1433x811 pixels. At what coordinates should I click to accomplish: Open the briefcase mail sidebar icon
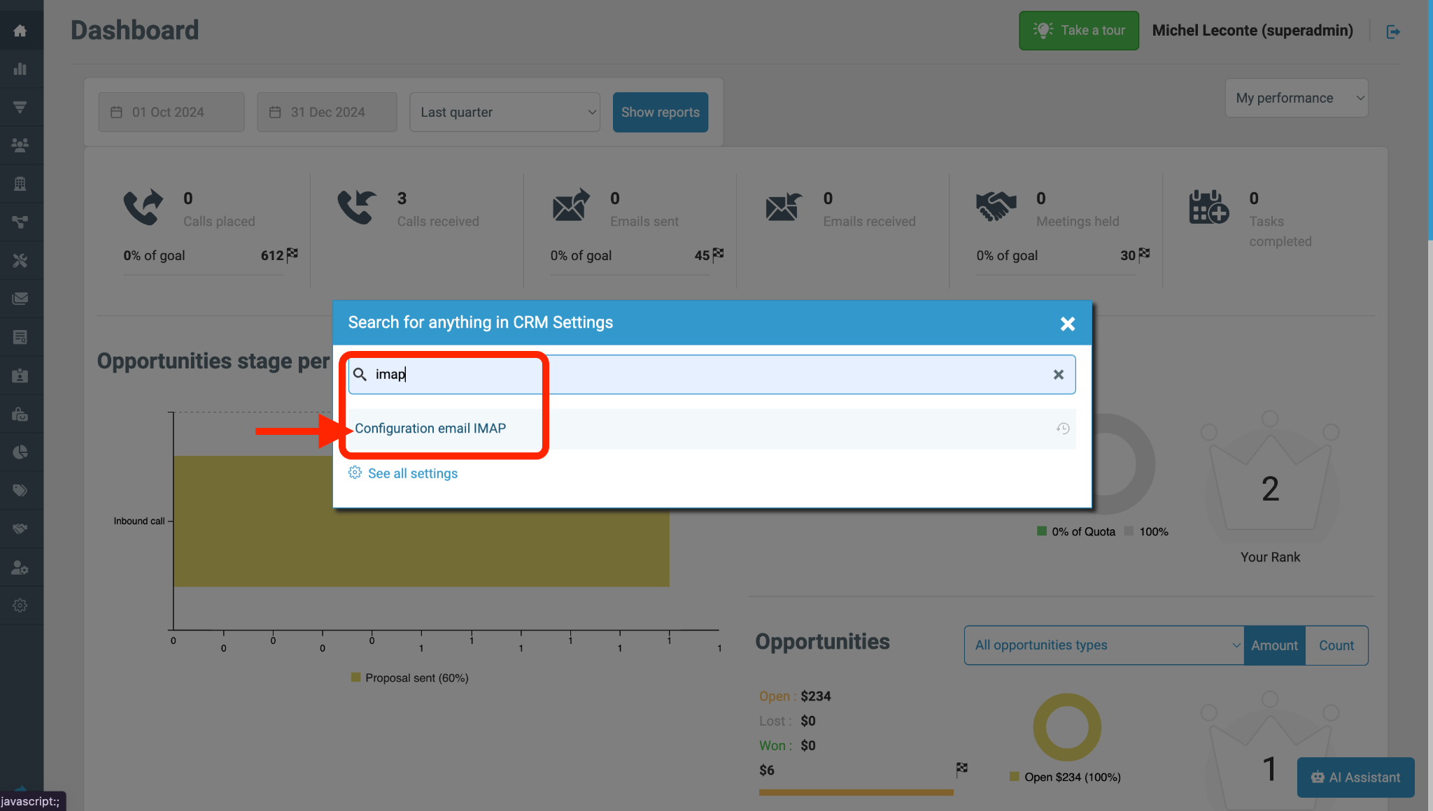20,414
